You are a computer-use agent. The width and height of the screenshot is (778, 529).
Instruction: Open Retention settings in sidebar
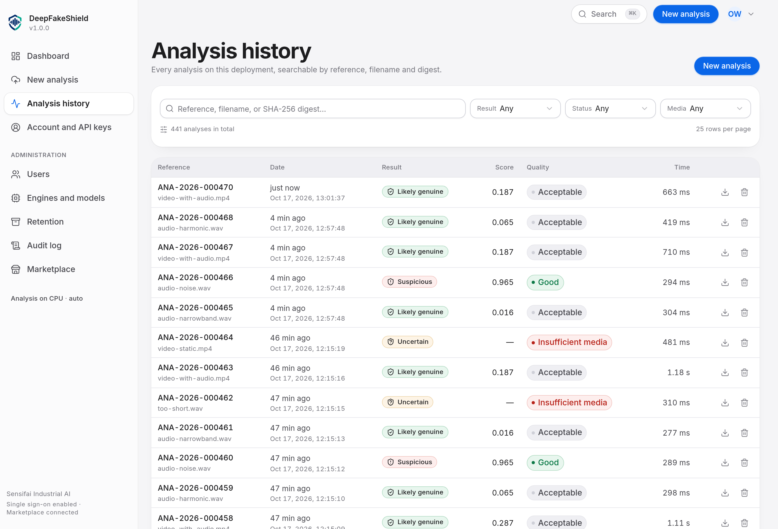(x=69, y=222)
